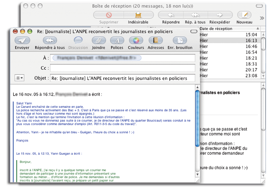Select the message received Hier at 18:31
273x187 pixels.
tap(230, 64)
